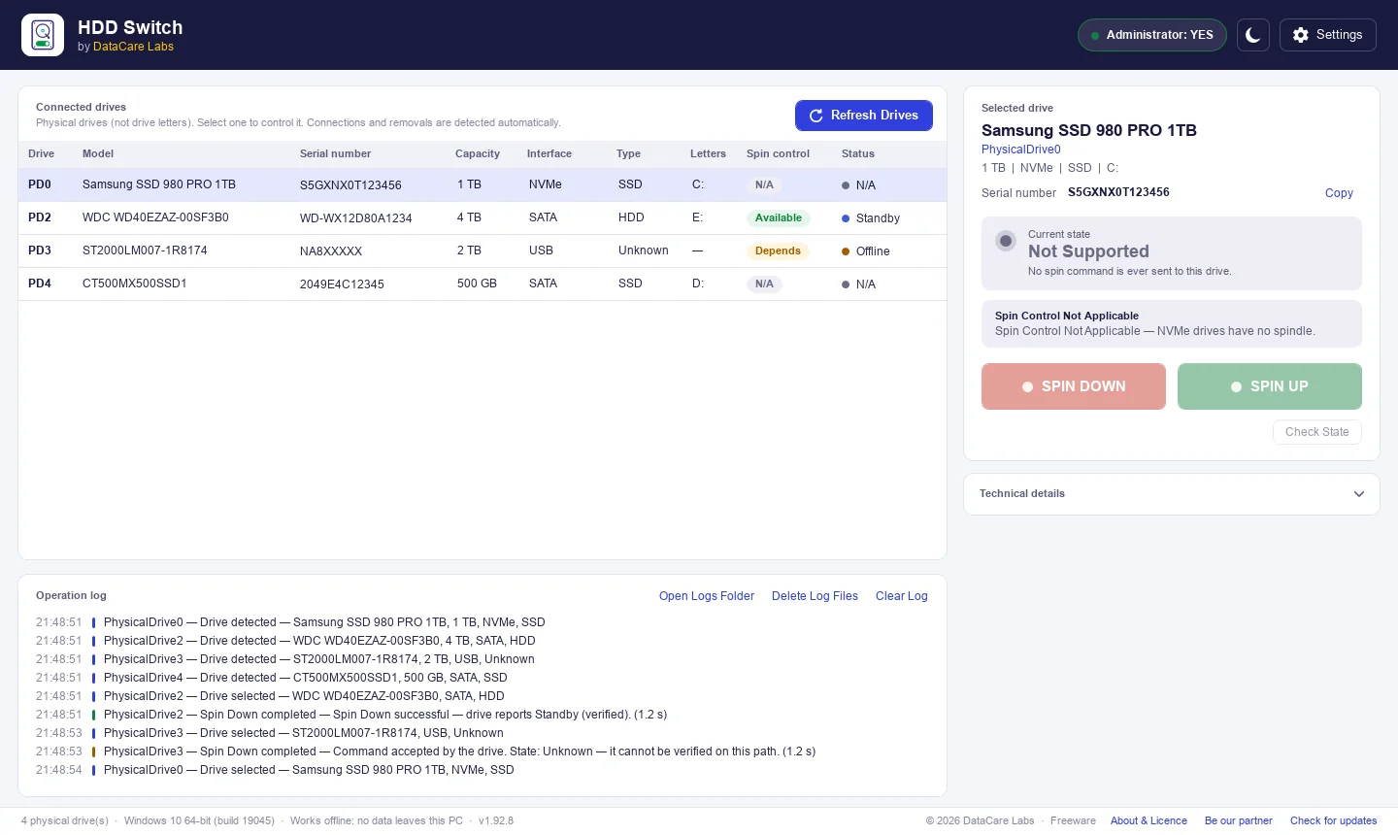Click the 2049E4C12345 serial number cell
Image resolution: width=1398 pixels, height=835 pixels.
[342, 284]
